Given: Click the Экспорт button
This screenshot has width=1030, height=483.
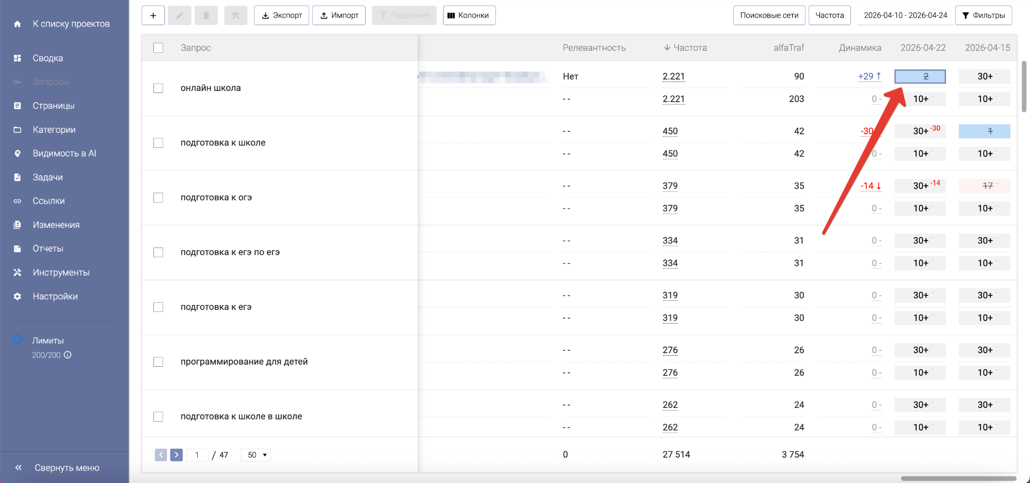Looking at the screenshot, I should (281, 16).
